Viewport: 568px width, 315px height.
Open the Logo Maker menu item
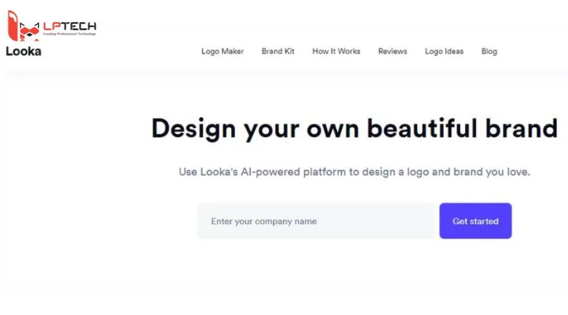tap(222, 52)
